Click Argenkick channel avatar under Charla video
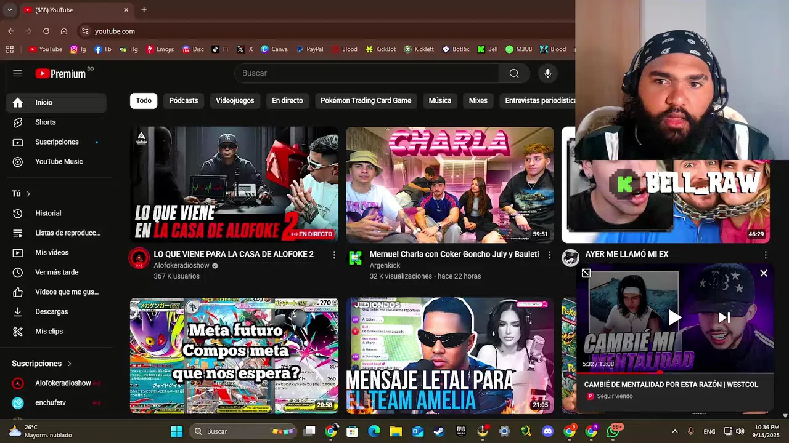 355,258
